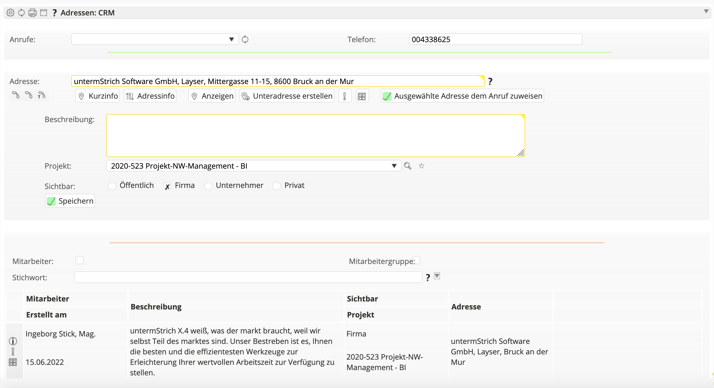The width and height of the screenshot is (714, 388).
Task: Click the settings gear icon in header
Action: click(10, 13)
